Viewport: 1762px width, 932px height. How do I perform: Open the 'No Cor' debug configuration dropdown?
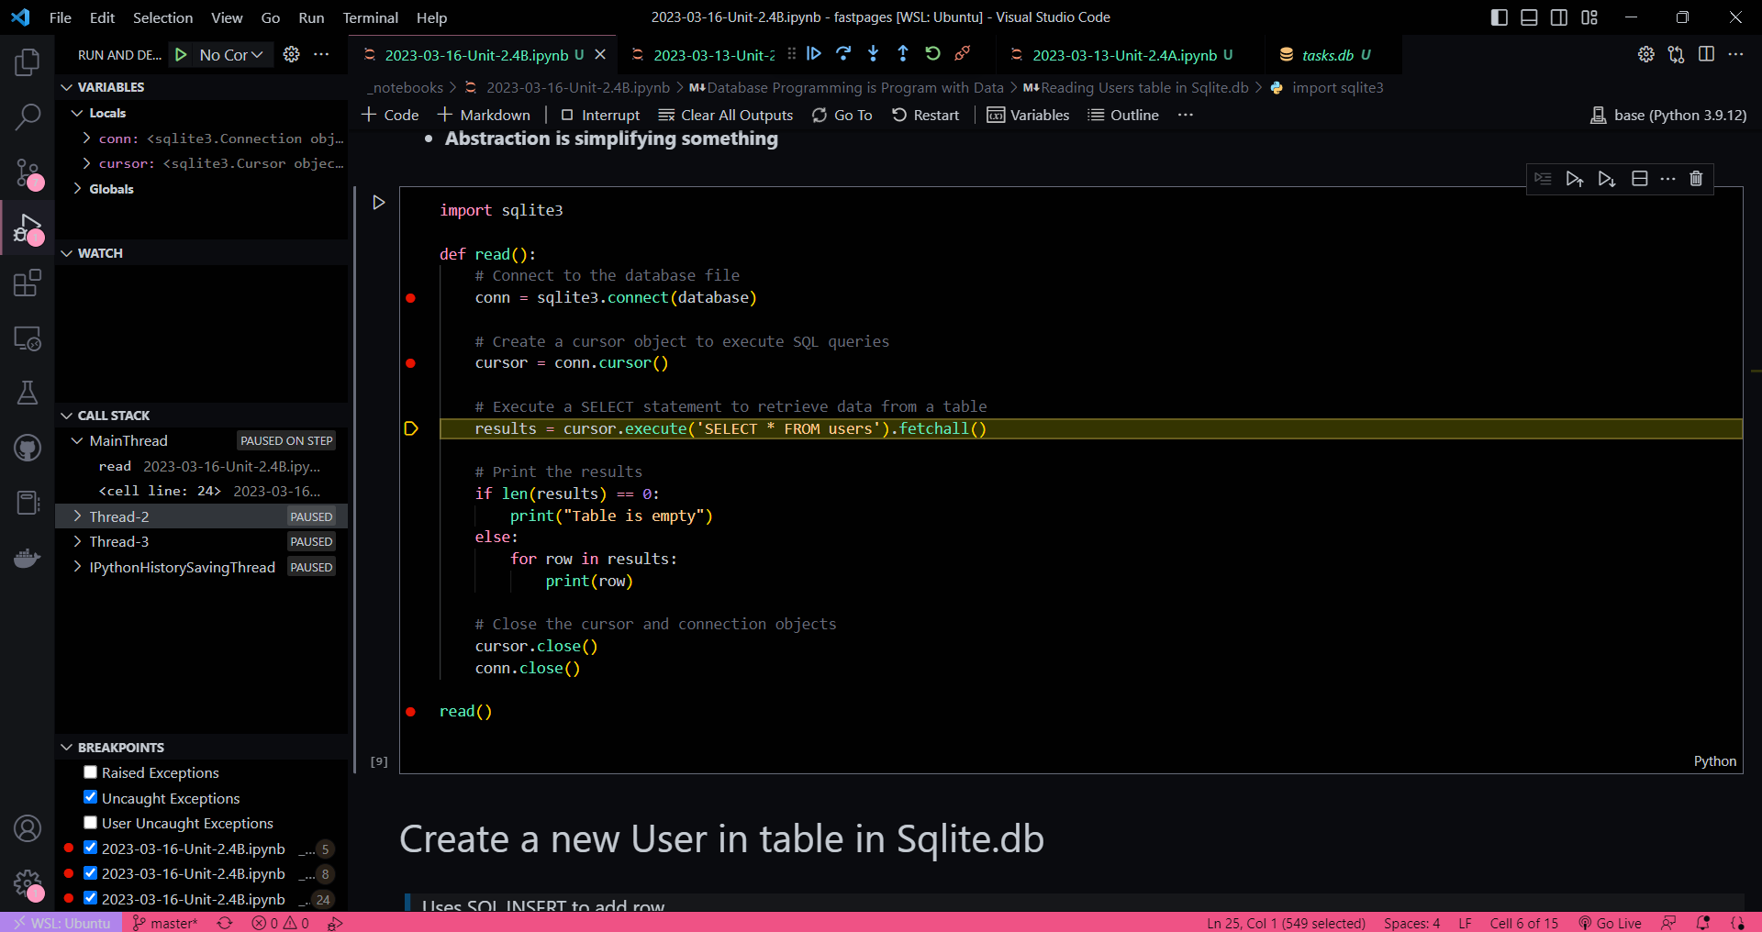231,55
